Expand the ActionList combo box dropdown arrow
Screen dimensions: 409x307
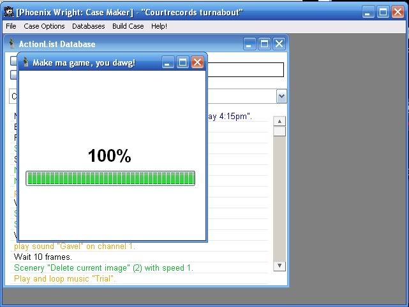(x=281, y=96)
